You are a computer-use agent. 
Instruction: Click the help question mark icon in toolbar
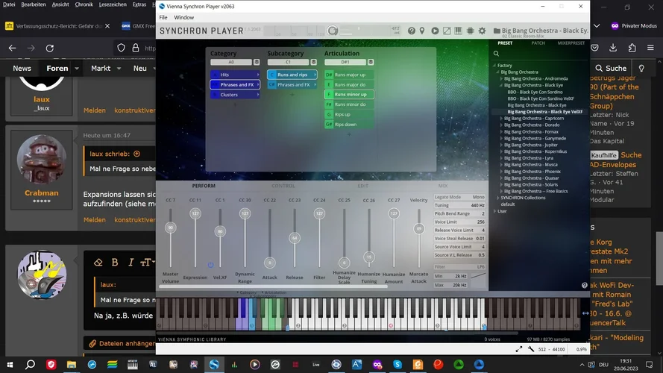pos(412,31)
